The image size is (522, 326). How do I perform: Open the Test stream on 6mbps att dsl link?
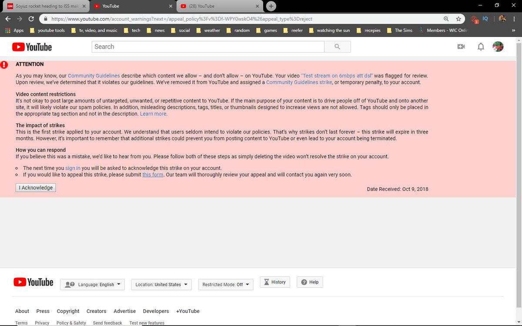337,76
